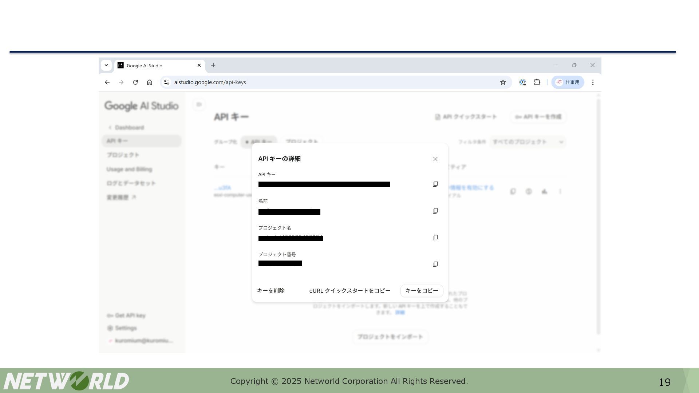Viewport: 699px width, 393px height.
Task: View site information icon in address bar
Action: [166, 83]
